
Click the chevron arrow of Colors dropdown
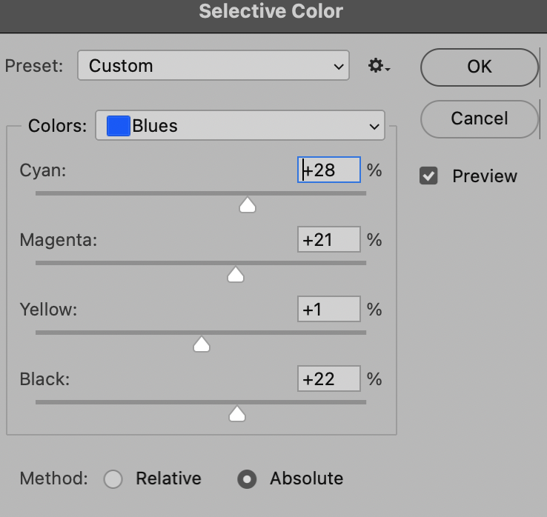374,126
